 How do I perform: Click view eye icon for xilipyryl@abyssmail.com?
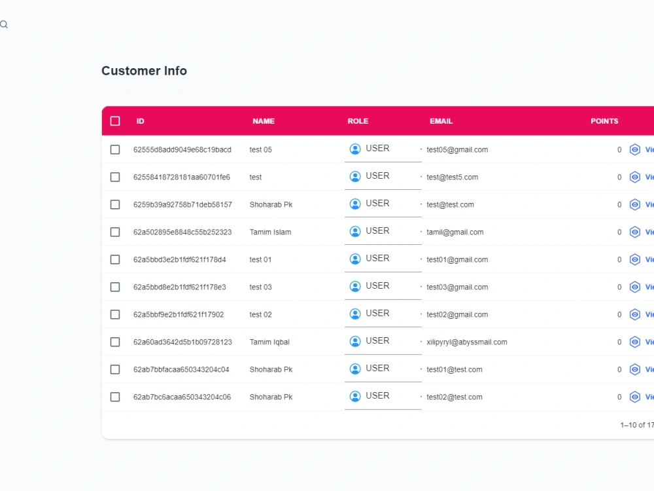coord(635,342)
